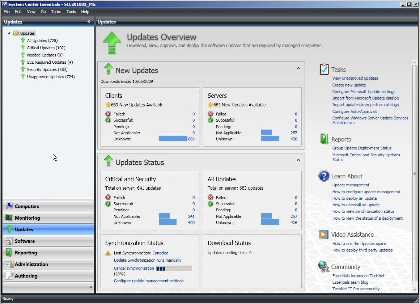
Task: Click the Authoring pencil icon
Action: point(10,275)
